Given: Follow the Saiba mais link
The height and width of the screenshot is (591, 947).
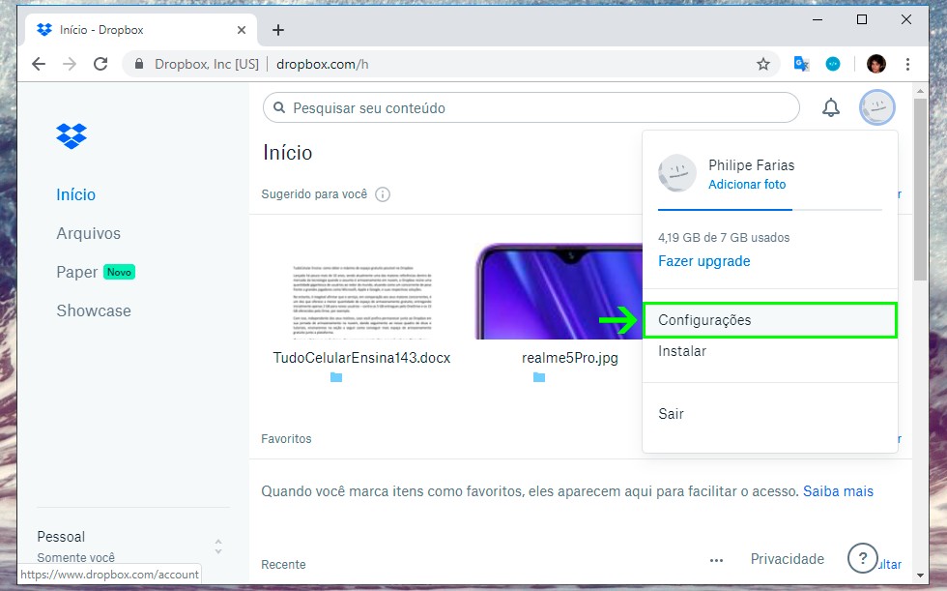Looking at the screenshot, I should click(839, 491).
